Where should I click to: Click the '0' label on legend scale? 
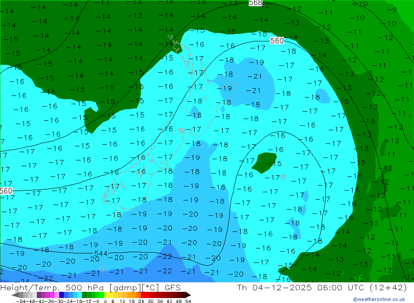(x=105, y=301)
